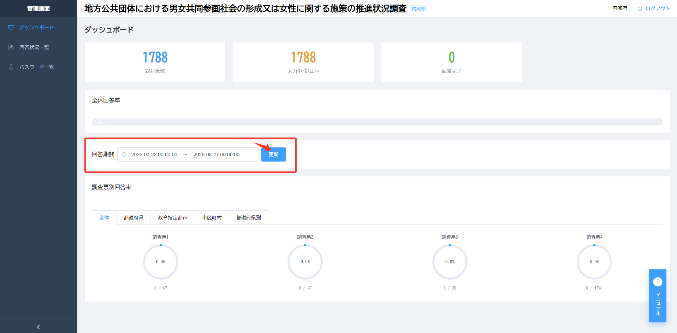Click the end date 2026-08-27 field

(216, 154)
